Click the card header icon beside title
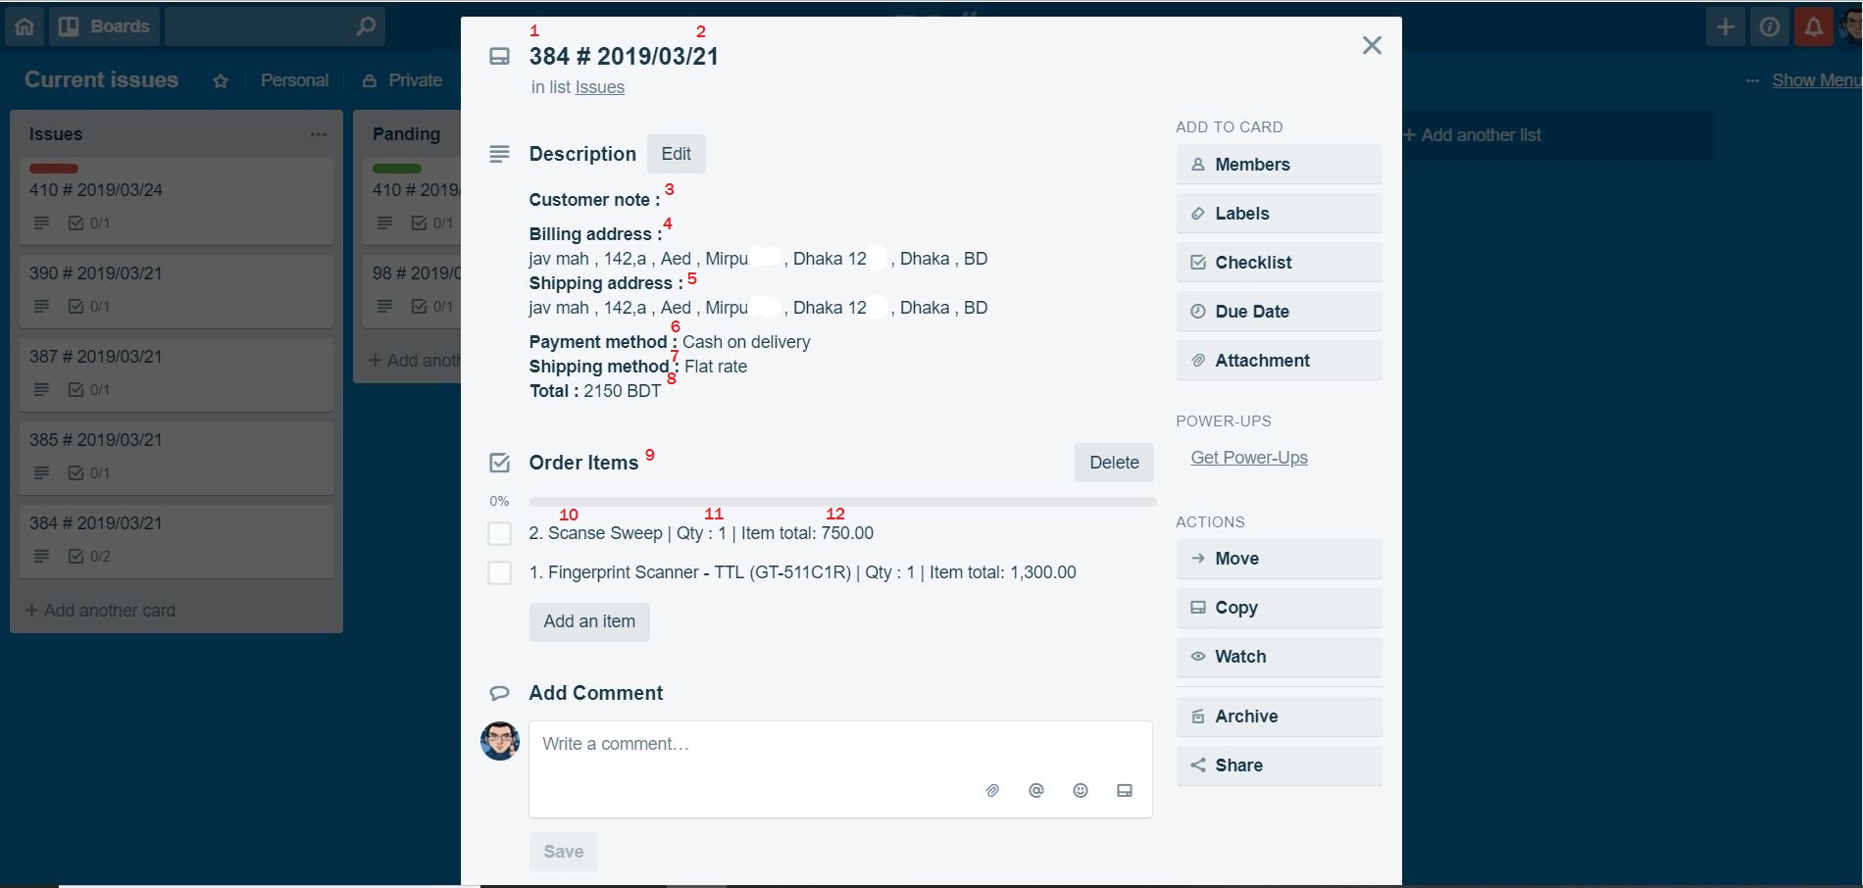Viewport: 1863px width, 888px height. [x=499, y=57]
